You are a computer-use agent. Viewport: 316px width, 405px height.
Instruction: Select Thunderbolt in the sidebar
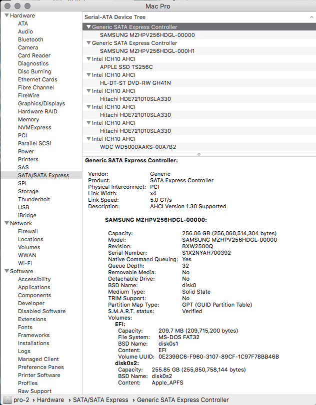(34, 199)
